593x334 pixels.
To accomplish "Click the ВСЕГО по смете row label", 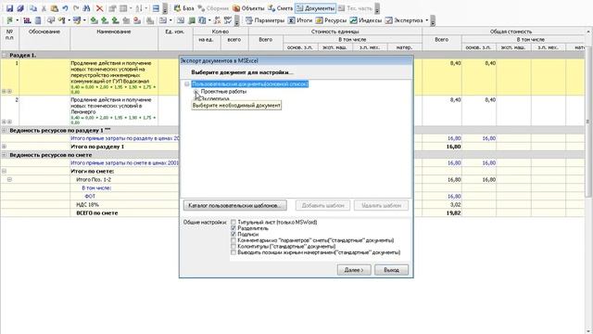I will pyautogui.click(x=96, y=212).
